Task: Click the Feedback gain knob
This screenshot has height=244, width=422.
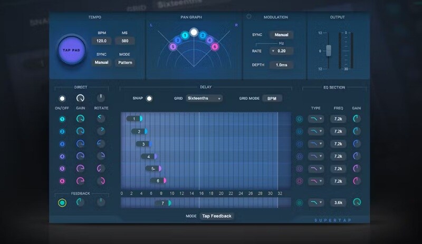Action: tap(80, 202)
